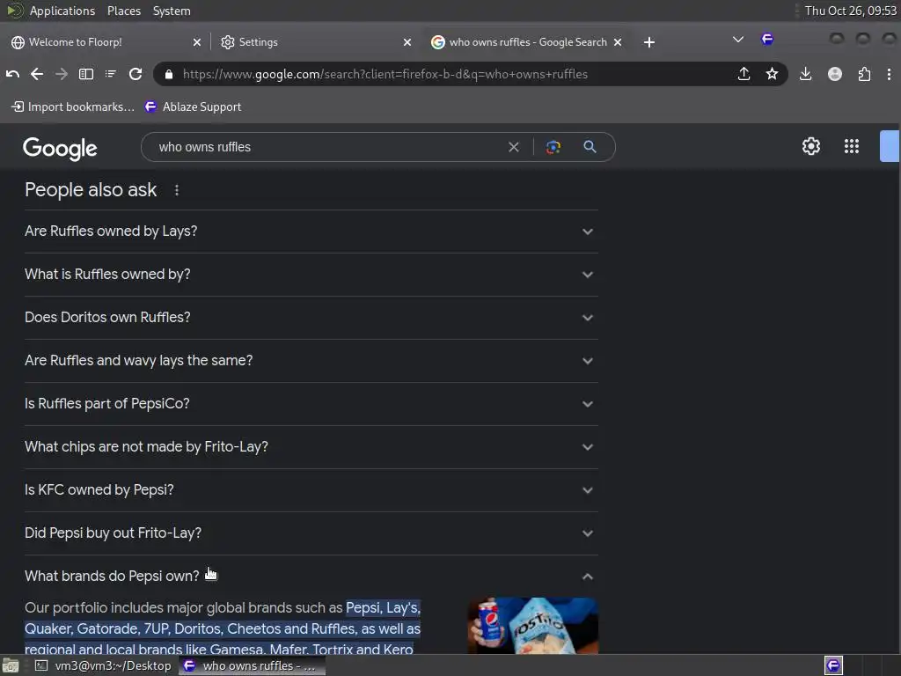
Task: Click the Floorp icon in the bottom panel tray
Action: pyautogui.click(x=834, y=665)
